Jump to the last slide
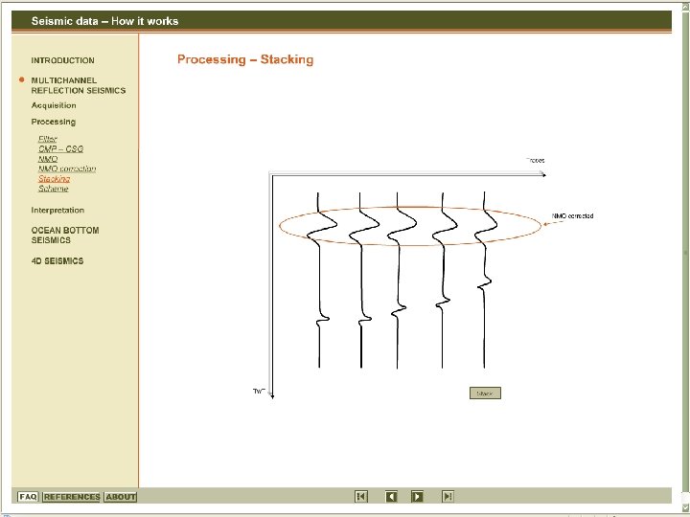 [x=448, y=496]
